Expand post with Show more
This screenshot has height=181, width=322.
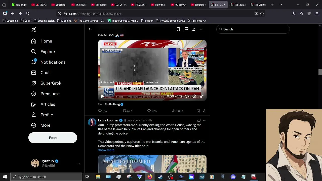(x=106, y=150)
